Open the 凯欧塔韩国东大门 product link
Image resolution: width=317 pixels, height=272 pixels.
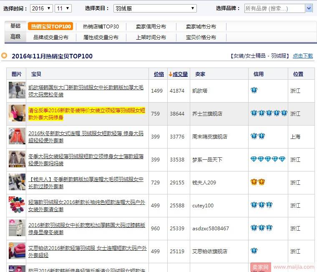coord(86,91)
